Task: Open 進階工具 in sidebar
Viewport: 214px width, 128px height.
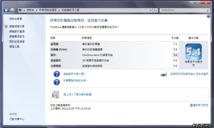Action: 14,47
